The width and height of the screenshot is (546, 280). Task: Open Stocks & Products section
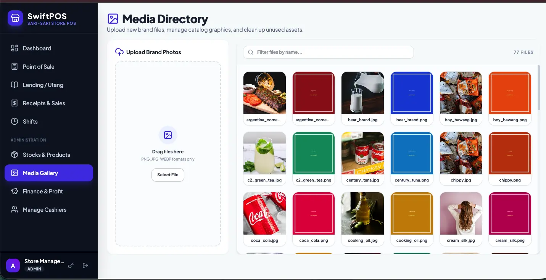point(49,154)
